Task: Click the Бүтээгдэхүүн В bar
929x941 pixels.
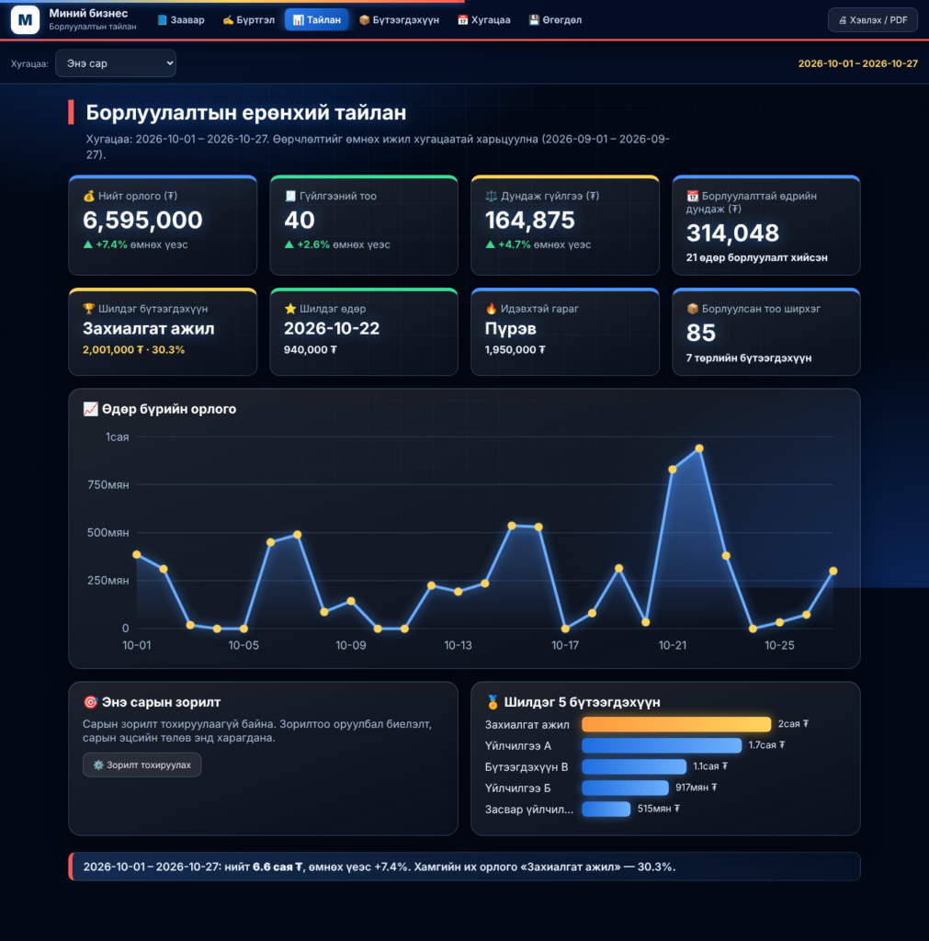Action: (634, 766)
